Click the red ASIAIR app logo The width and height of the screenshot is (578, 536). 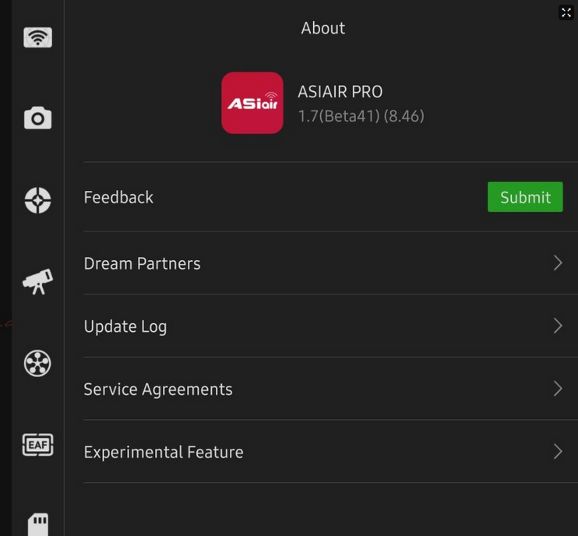click(x=252, y=103)
